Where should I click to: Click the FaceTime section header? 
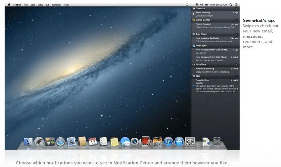coord(215,64)
